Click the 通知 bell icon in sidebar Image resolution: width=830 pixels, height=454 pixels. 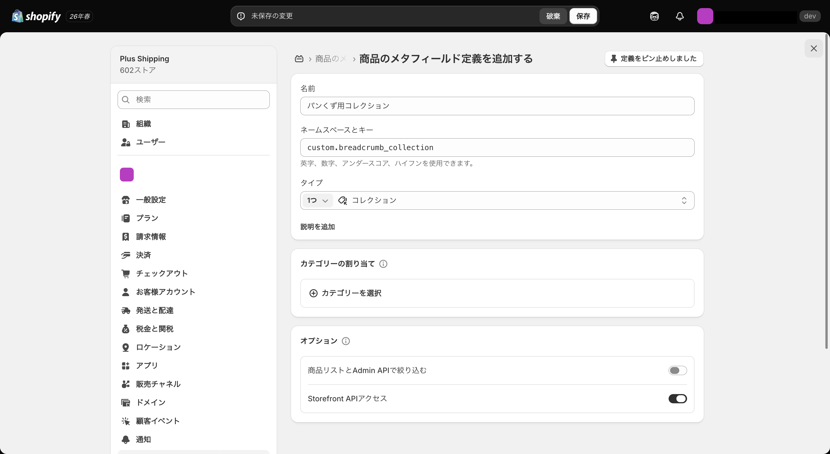click(x=126, y=440)
